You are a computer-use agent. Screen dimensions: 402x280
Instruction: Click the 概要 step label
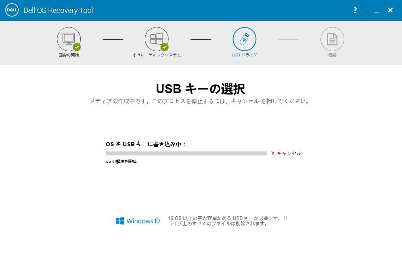(332, 55)
